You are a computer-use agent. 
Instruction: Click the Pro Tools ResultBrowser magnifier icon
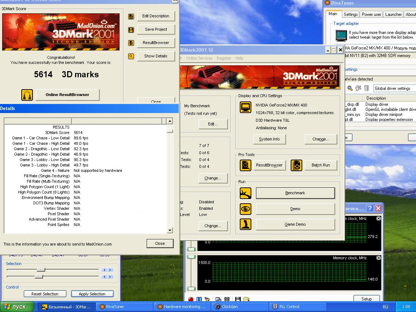click(246, 165)
